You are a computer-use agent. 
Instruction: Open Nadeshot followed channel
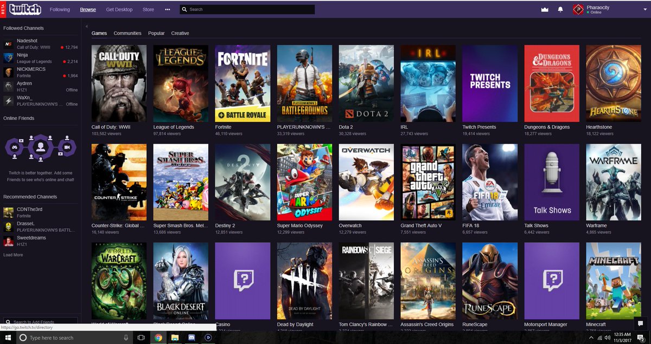point(41,44)
